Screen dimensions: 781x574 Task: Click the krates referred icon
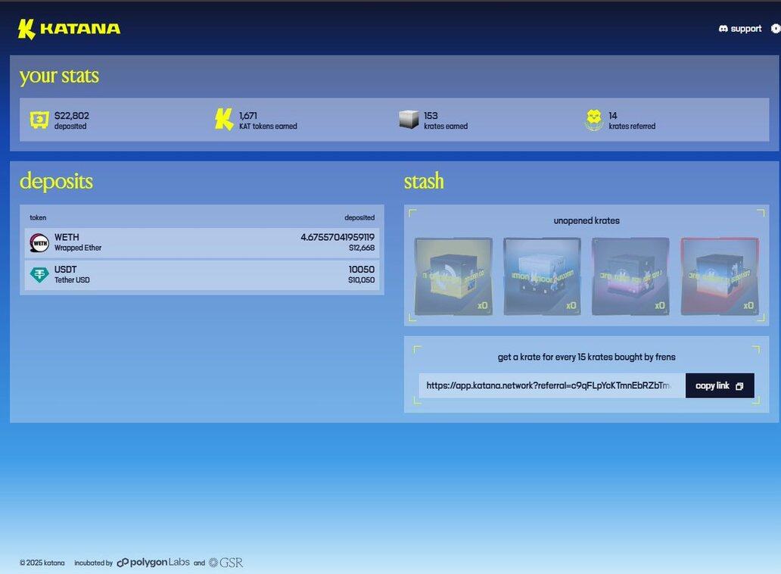click(x=594, y=120)
